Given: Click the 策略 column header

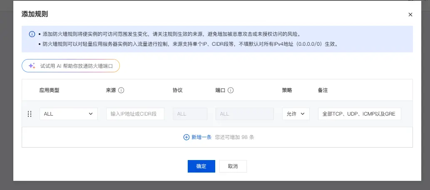Looking at the screenshot, I should click(x=287, y=90).
